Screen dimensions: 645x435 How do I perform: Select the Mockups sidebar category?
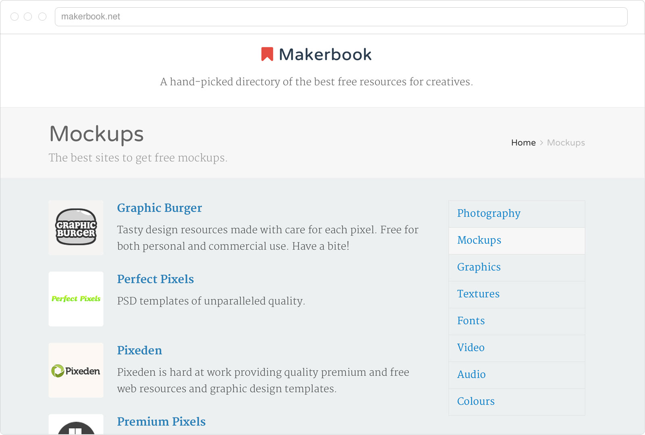point(479,240)
